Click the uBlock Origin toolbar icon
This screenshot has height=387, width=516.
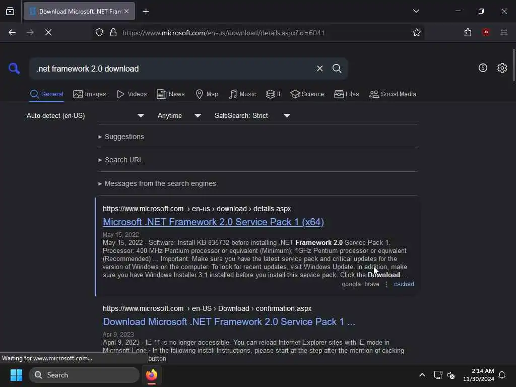[485, 32]
